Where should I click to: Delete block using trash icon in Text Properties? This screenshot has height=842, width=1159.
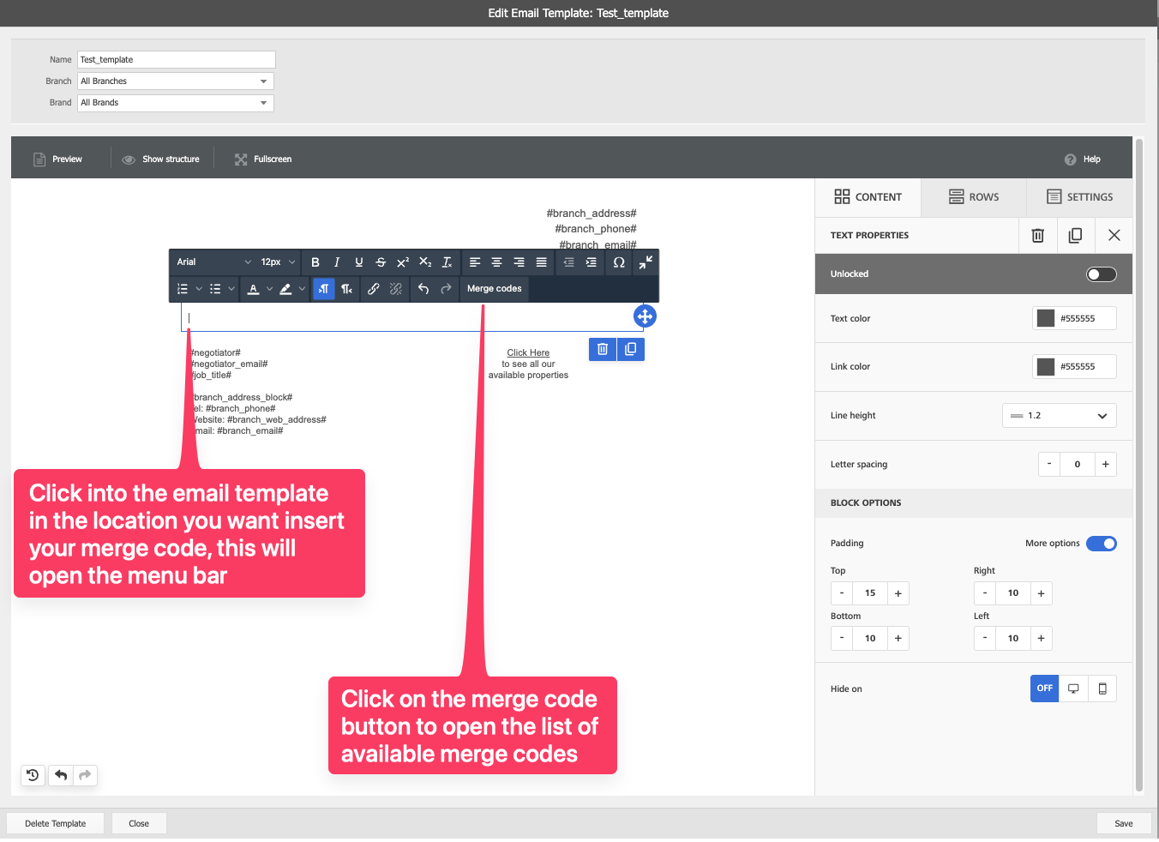pyautogui.click(x=1037, y=235)
